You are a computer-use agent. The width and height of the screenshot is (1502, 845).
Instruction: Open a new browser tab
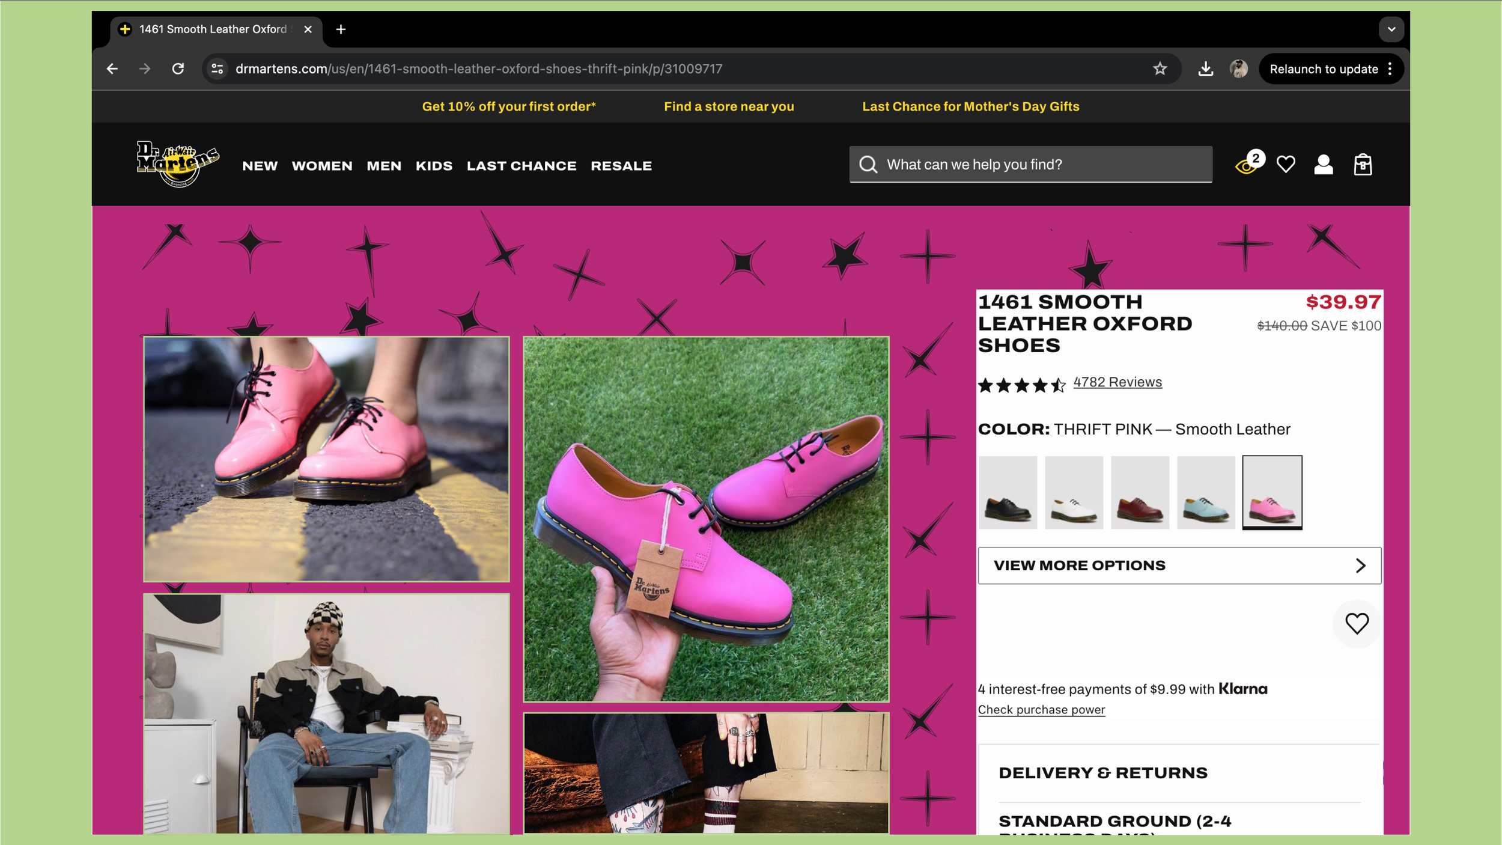(x=341, y=29)
